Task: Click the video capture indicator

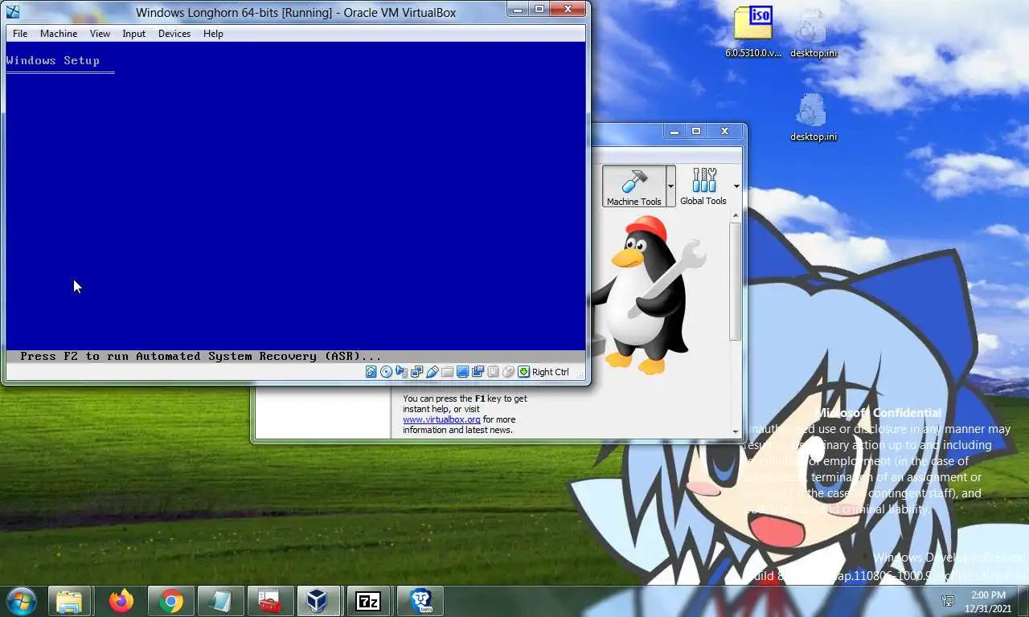Action: (x=478, y=372)
